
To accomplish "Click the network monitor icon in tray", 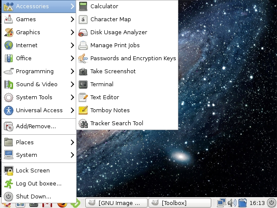I will (222, 203).
